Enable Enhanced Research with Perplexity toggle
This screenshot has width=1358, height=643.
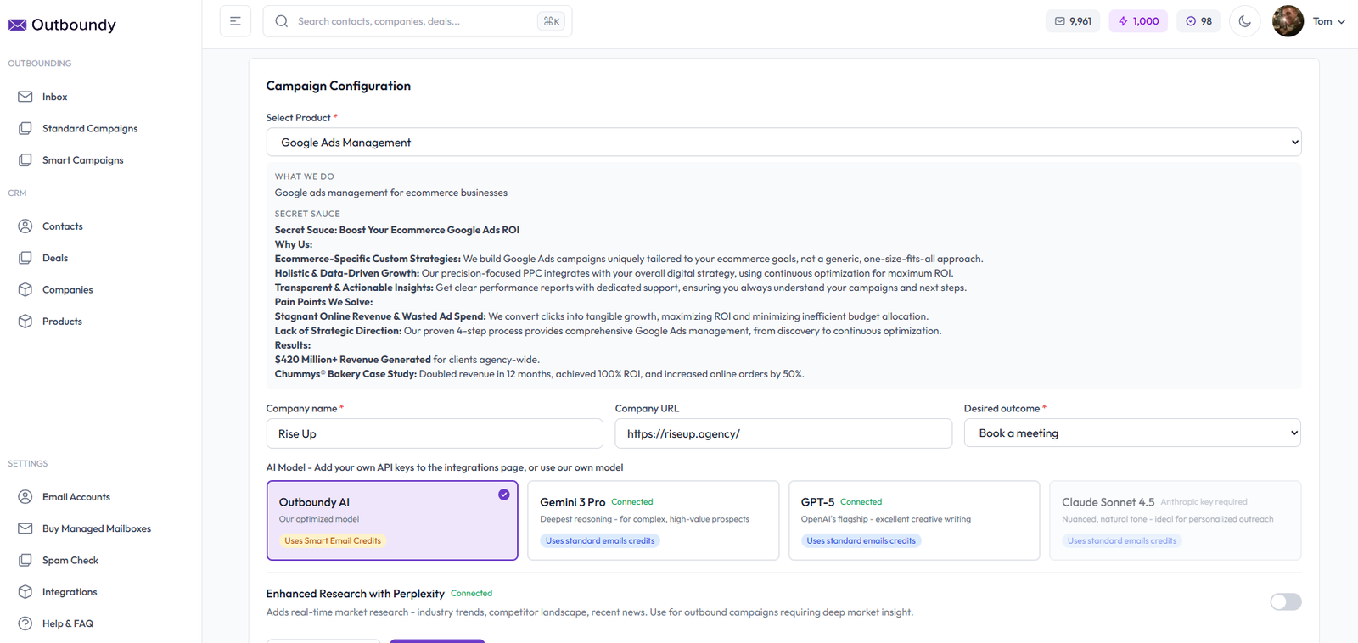(x=1285, y=601)
